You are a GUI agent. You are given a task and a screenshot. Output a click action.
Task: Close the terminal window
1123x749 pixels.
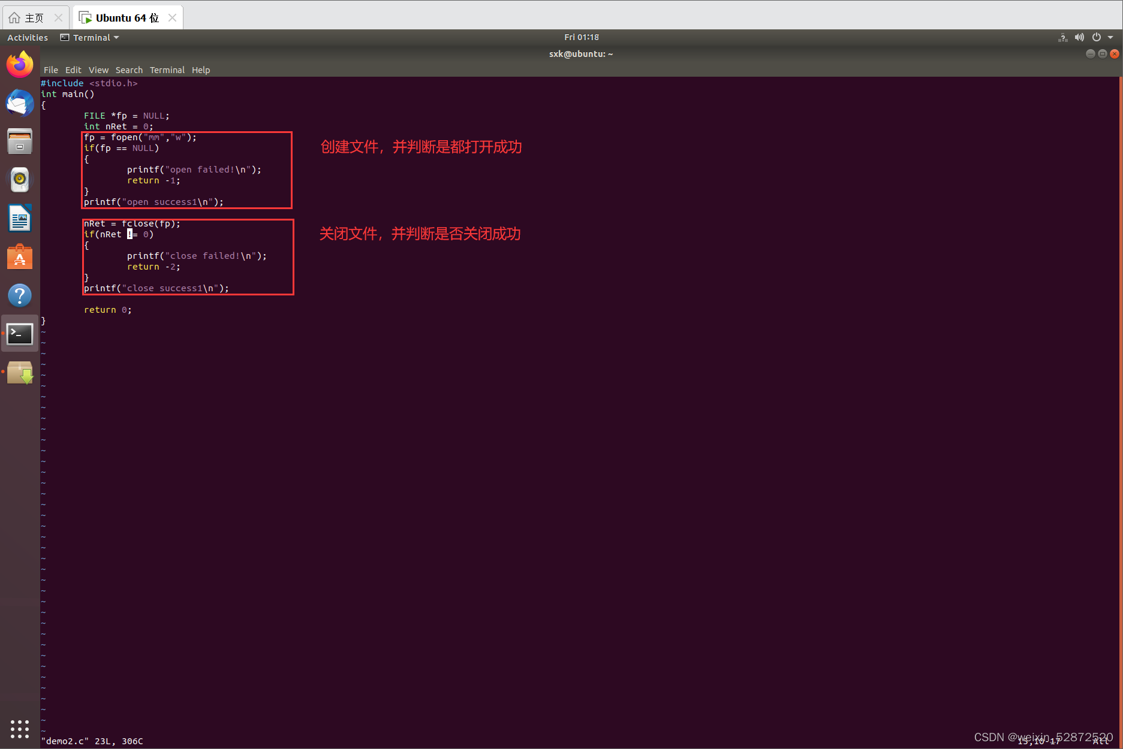(1114, 54)
